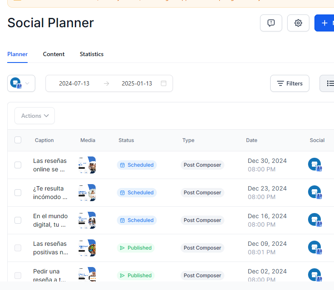Screen dimensions: 334x290
Task: Tick checkbox for 'En el mundo digital' post
Action: point(18,220)
